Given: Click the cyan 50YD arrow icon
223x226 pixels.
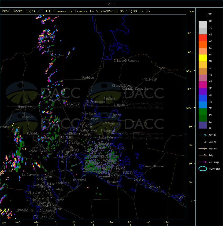Looking at the screenshot, I should (203, 135).
